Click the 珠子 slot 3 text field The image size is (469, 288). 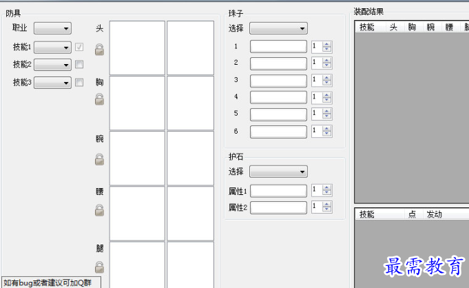(x=278, y=81)
